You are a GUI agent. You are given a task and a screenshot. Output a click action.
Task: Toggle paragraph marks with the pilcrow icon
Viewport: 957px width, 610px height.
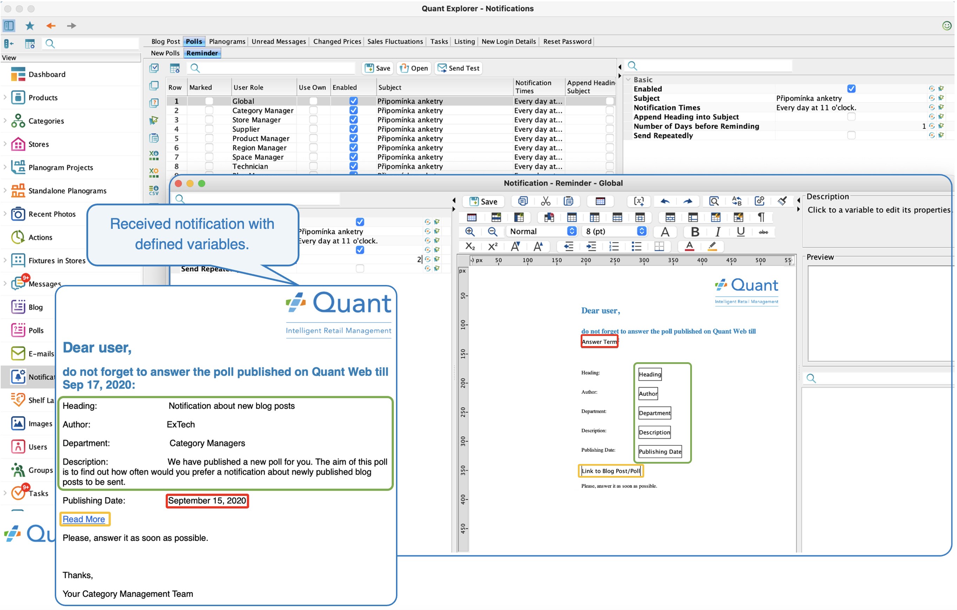761,217
